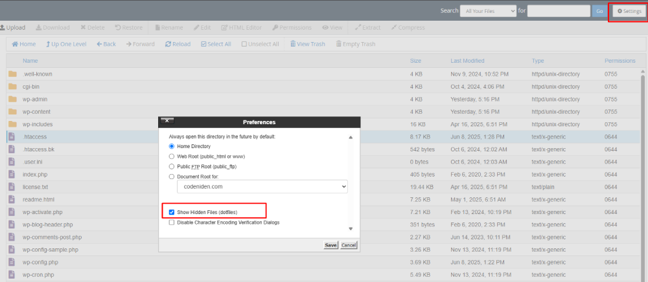This screenshot has width=648, height=282.
Task: Sort by the Name column header
Action: coord(30,61)
